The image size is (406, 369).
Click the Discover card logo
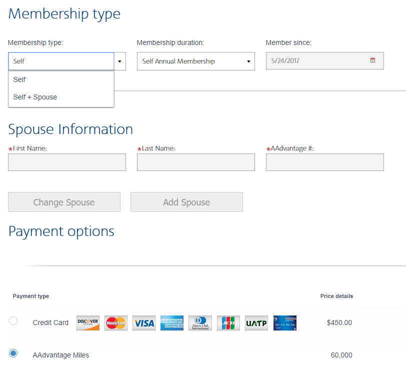[x=88, y=323]
